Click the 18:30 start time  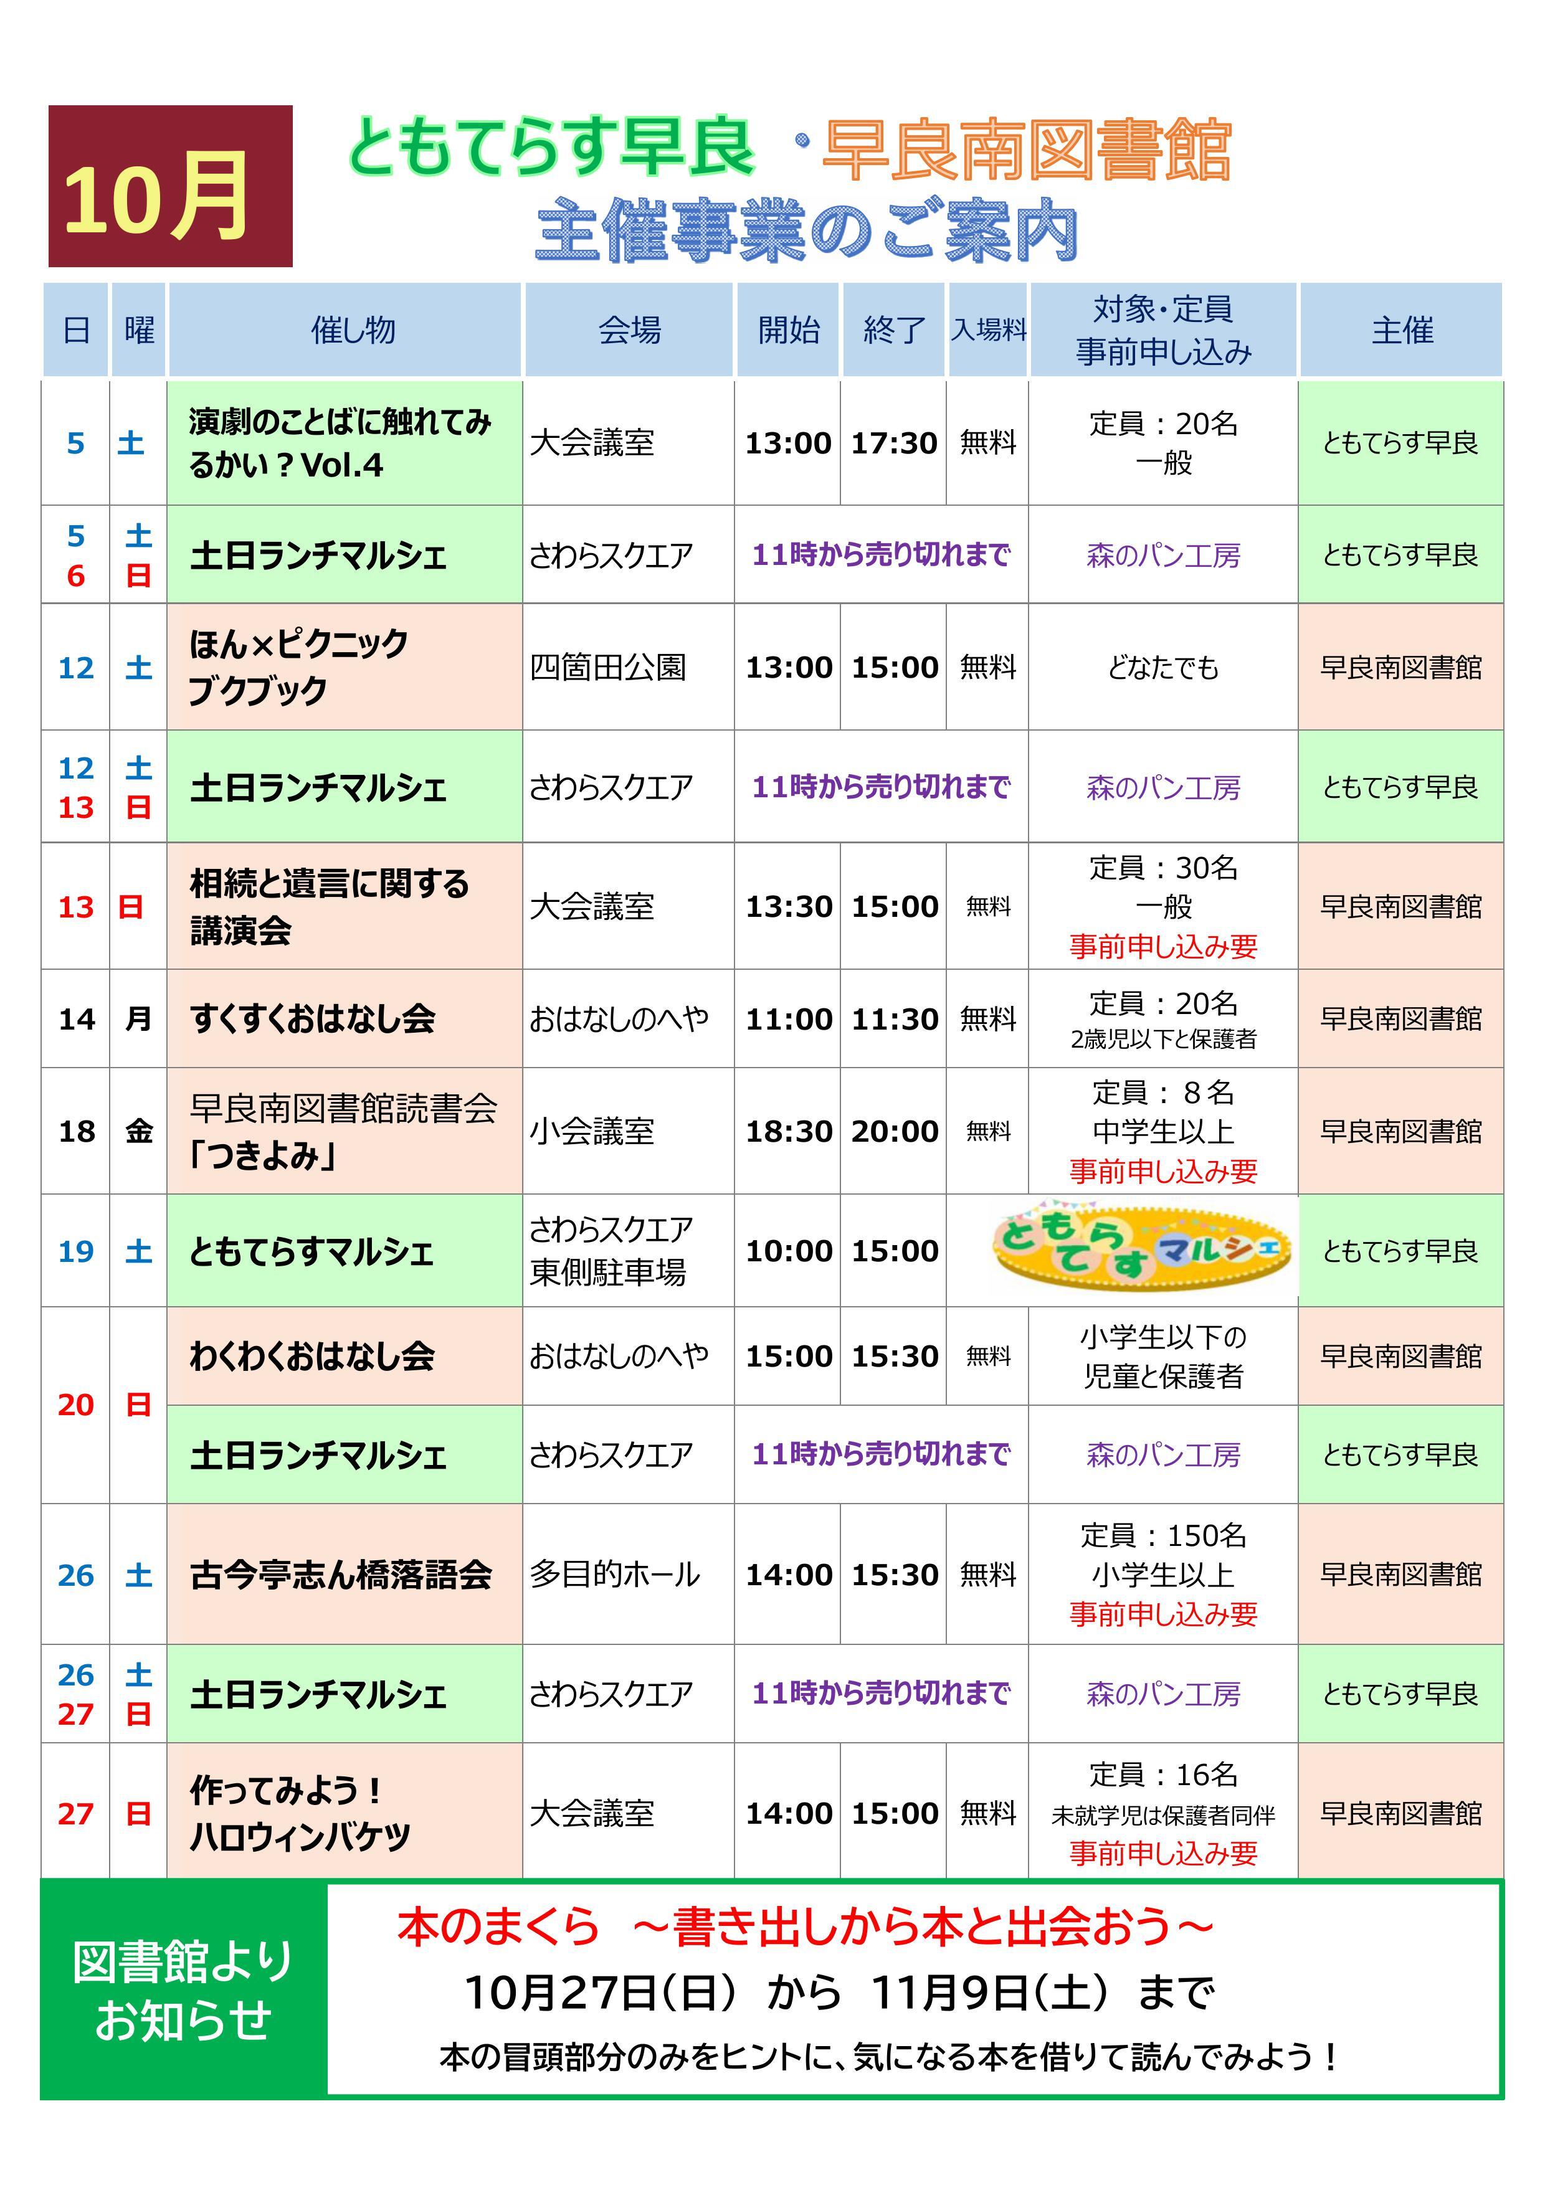[x=788, y=1130]
